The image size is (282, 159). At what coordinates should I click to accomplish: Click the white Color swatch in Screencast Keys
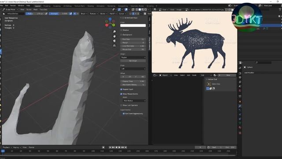(133, 26)
